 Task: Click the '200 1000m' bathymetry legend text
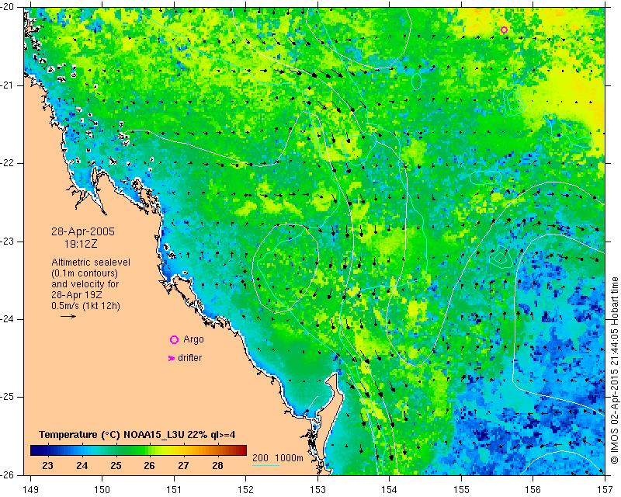[x=278, y=458]
